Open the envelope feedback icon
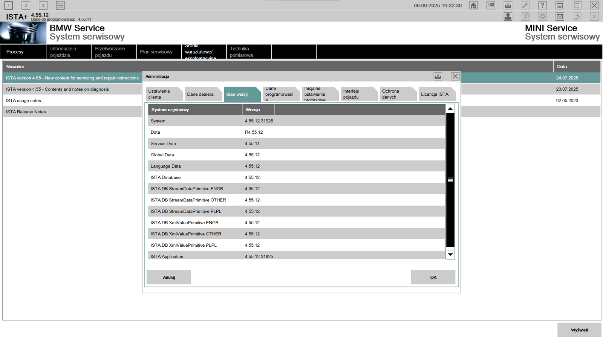Screen dimensions: 603x339 tap(560, 17)
